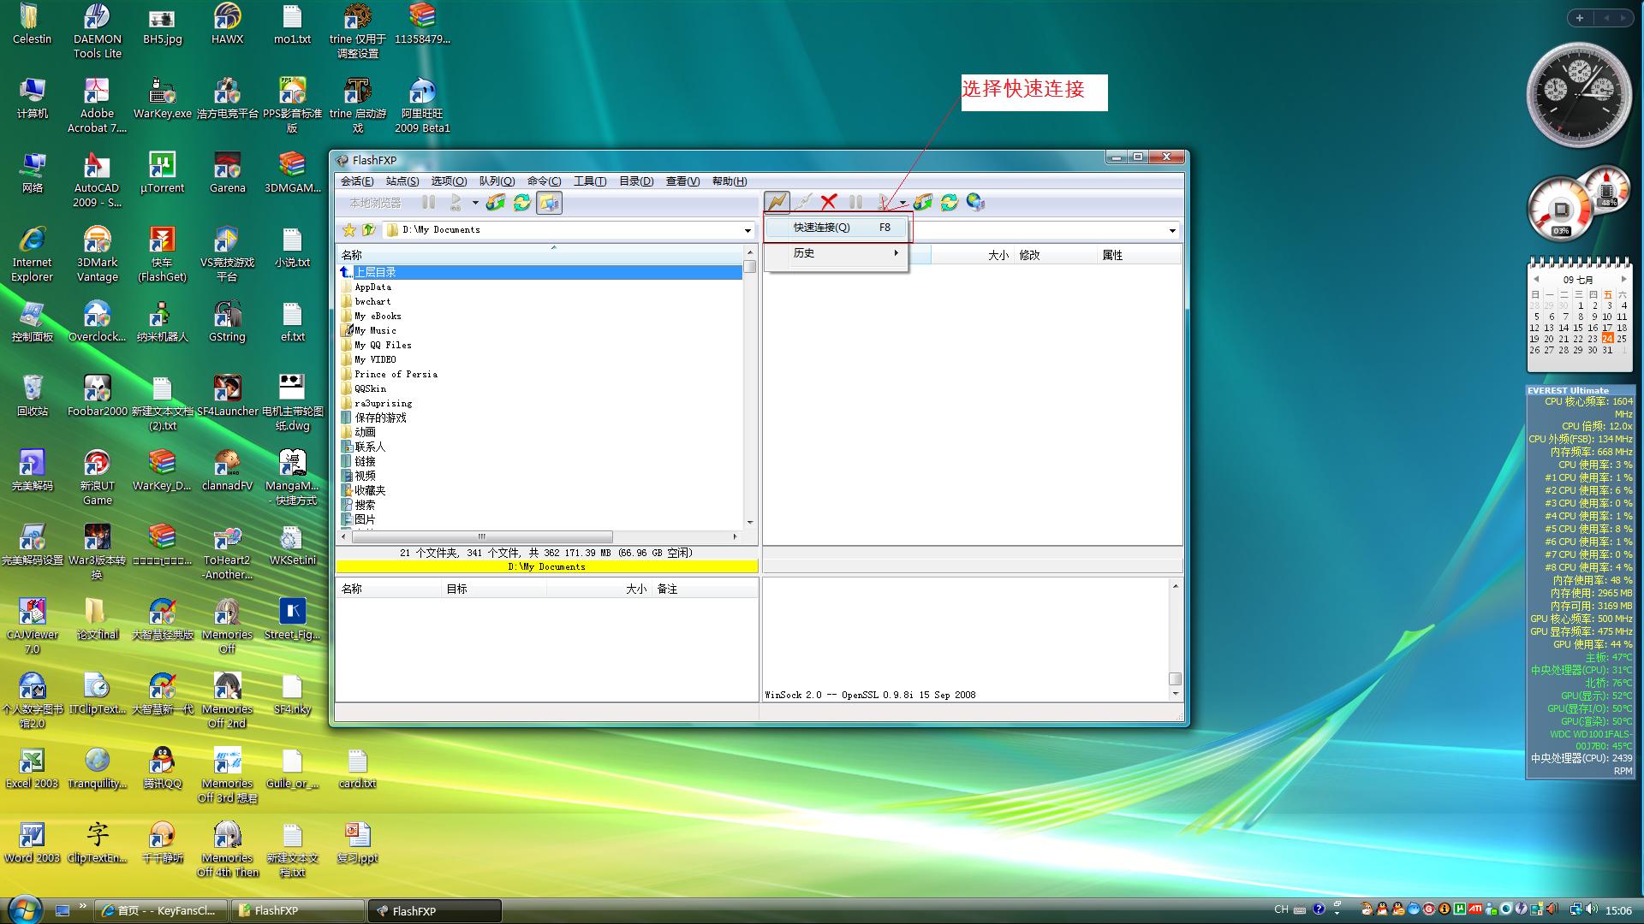
Task: Click the log panel scrollbar down arrow
Action: (x=1175, y=693)
